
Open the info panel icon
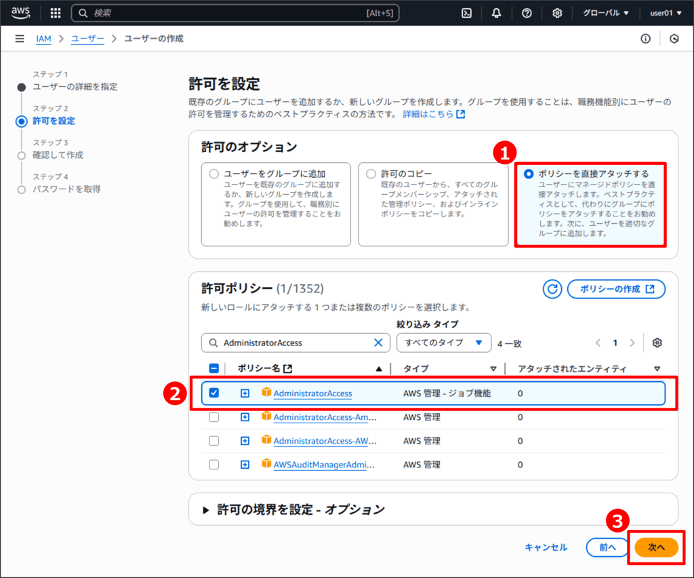point(645,39)
